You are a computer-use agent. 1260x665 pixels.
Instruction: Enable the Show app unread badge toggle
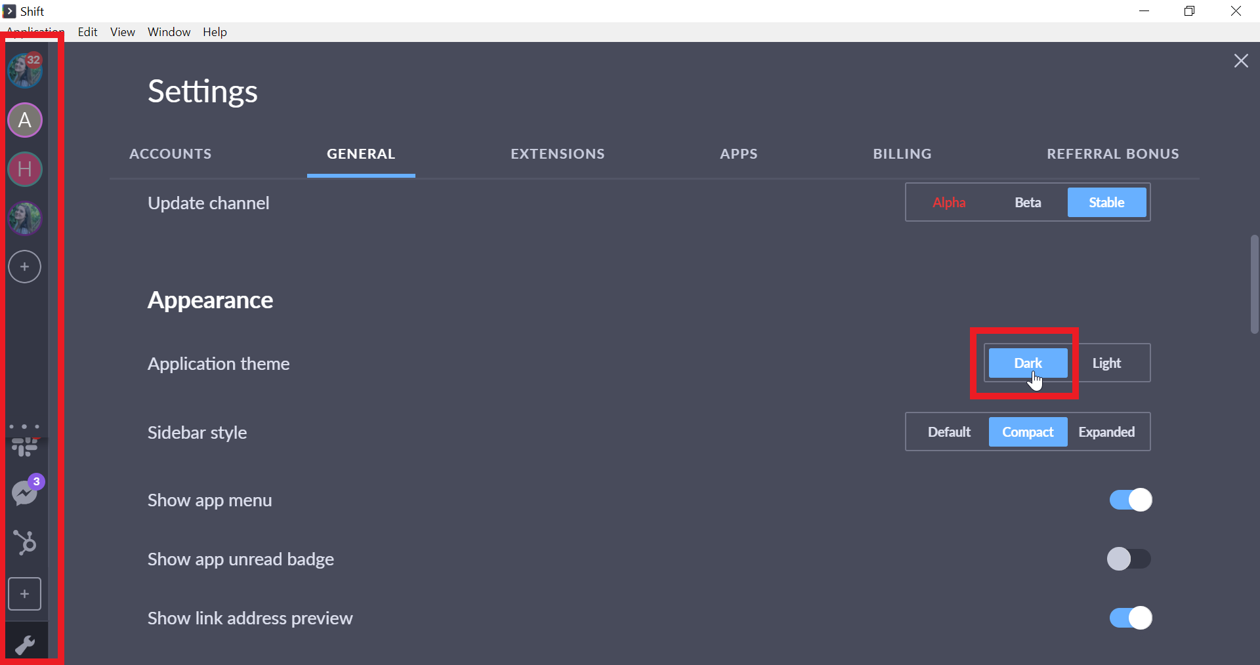[x=1129, y=559]
